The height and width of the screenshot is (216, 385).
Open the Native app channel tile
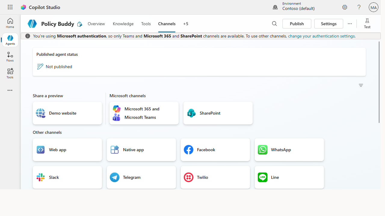pyautogui.click(x=141, y=150)
